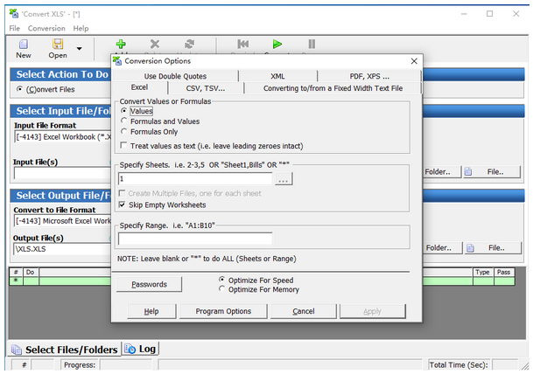533x374 pixels.
Task: Select Formulas and Values radio button
Action: click(124, 121)
